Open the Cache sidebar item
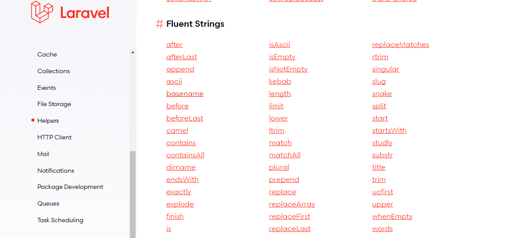 point(47,54)
